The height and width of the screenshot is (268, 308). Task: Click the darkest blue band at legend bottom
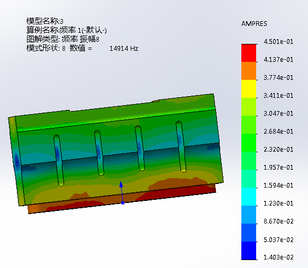tap(249, 251)
